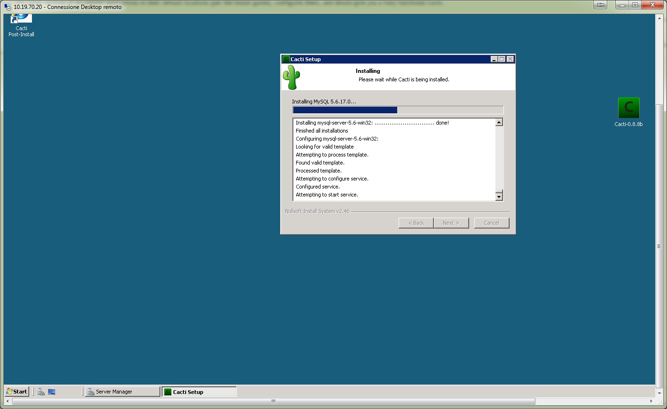
Task: Maximize the Cacti Setup window
Action: click(502, 59)
